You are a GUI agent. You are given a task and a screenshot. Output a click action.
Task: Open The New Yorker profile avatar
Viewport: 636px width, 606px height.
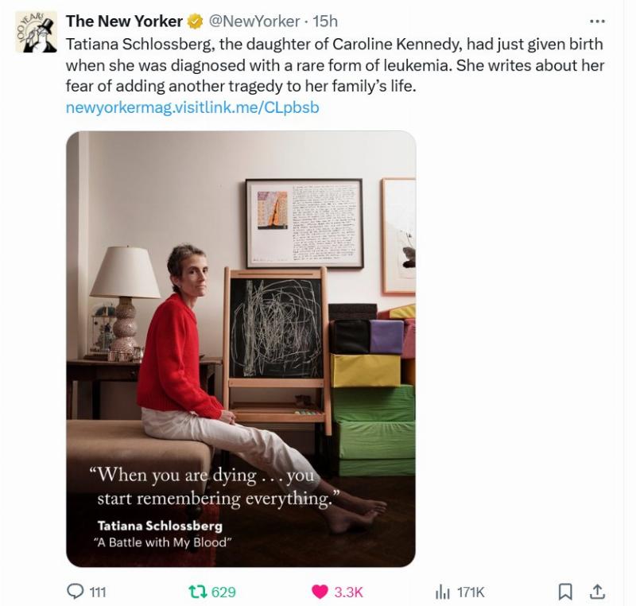[x=36, y=33]
